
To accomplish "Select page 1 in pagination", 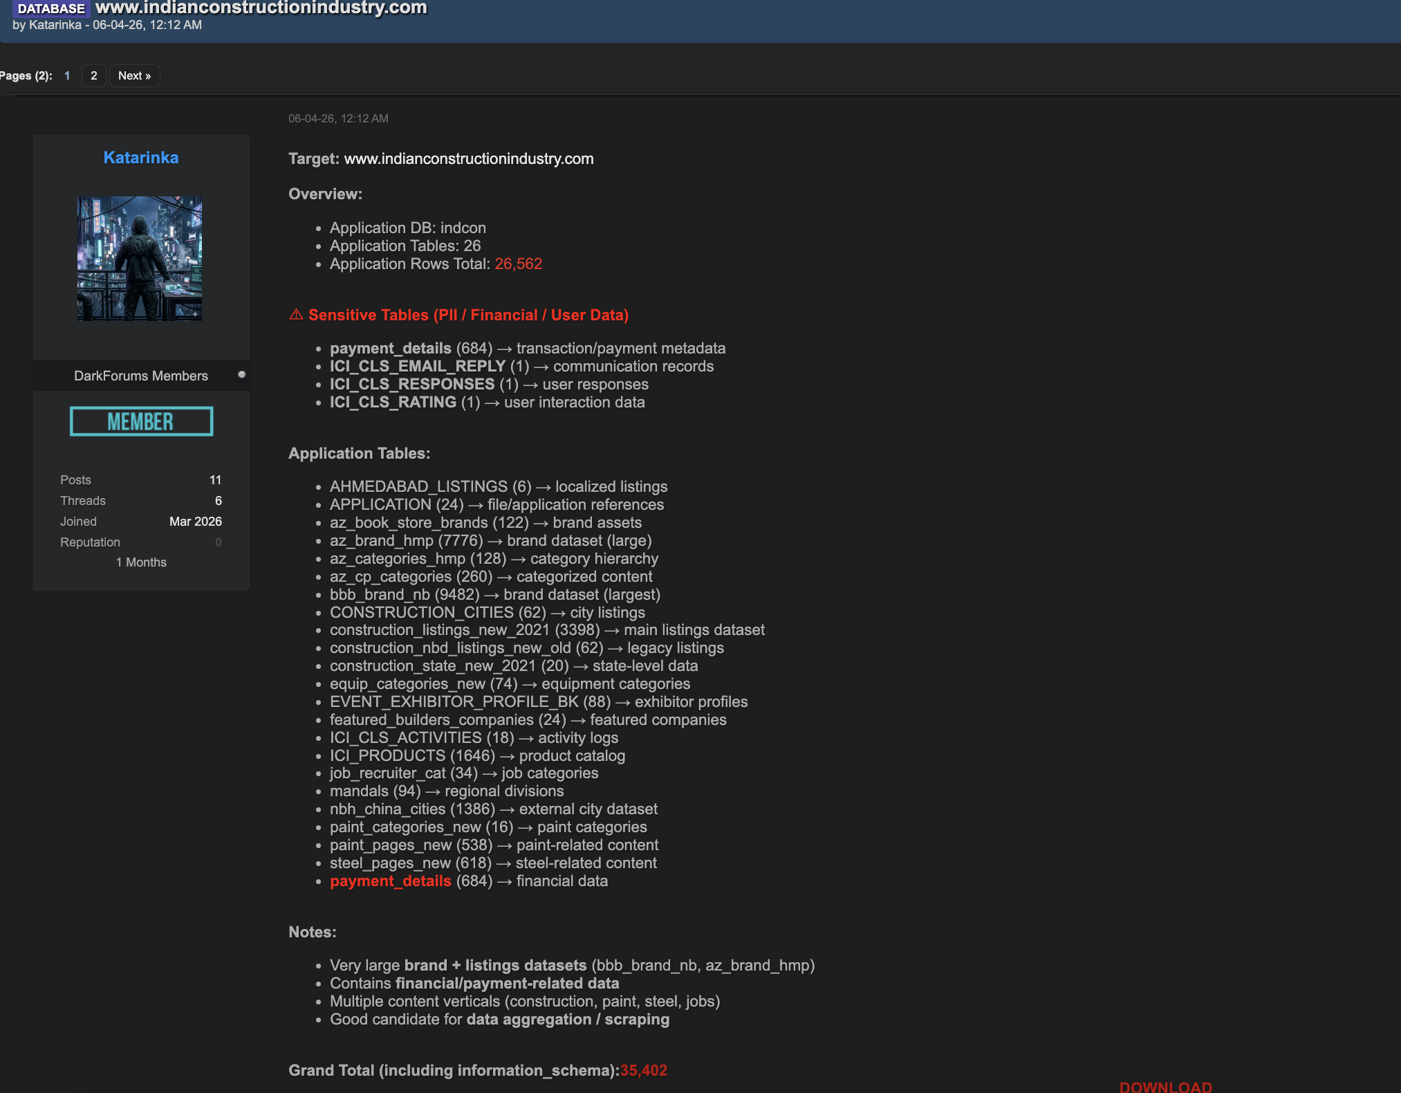I will (x=67, y=76).
